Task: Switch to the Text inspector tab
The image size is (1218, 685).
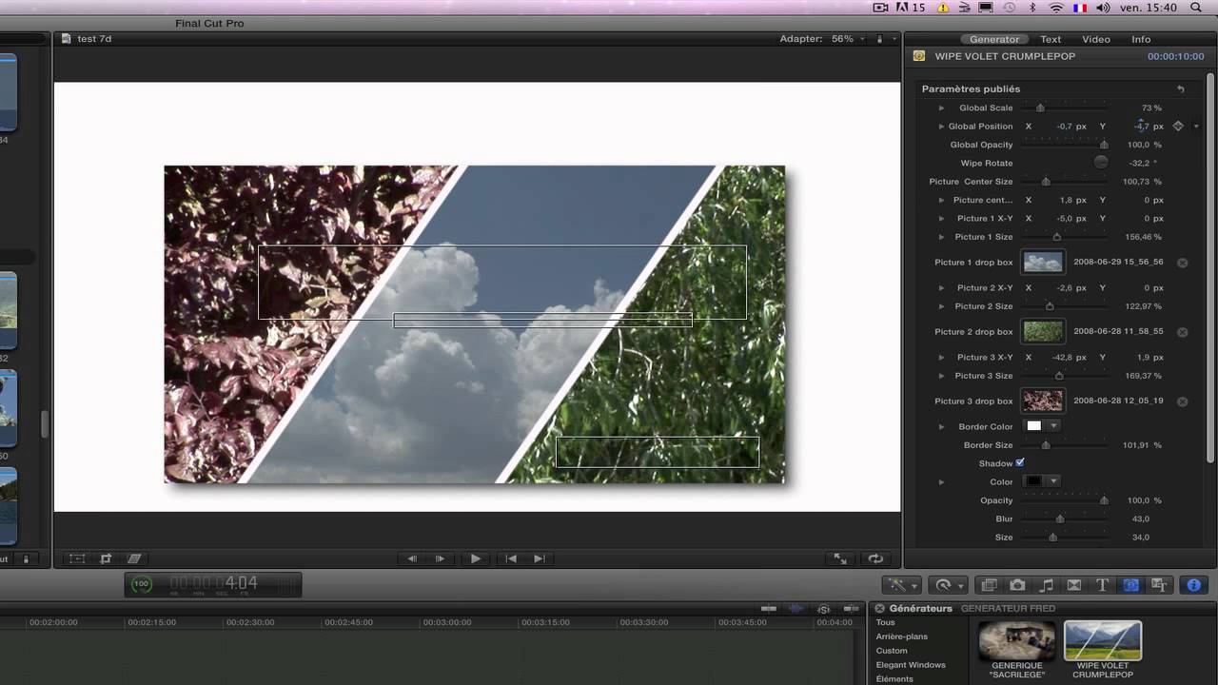Action: coord(1051,39)
